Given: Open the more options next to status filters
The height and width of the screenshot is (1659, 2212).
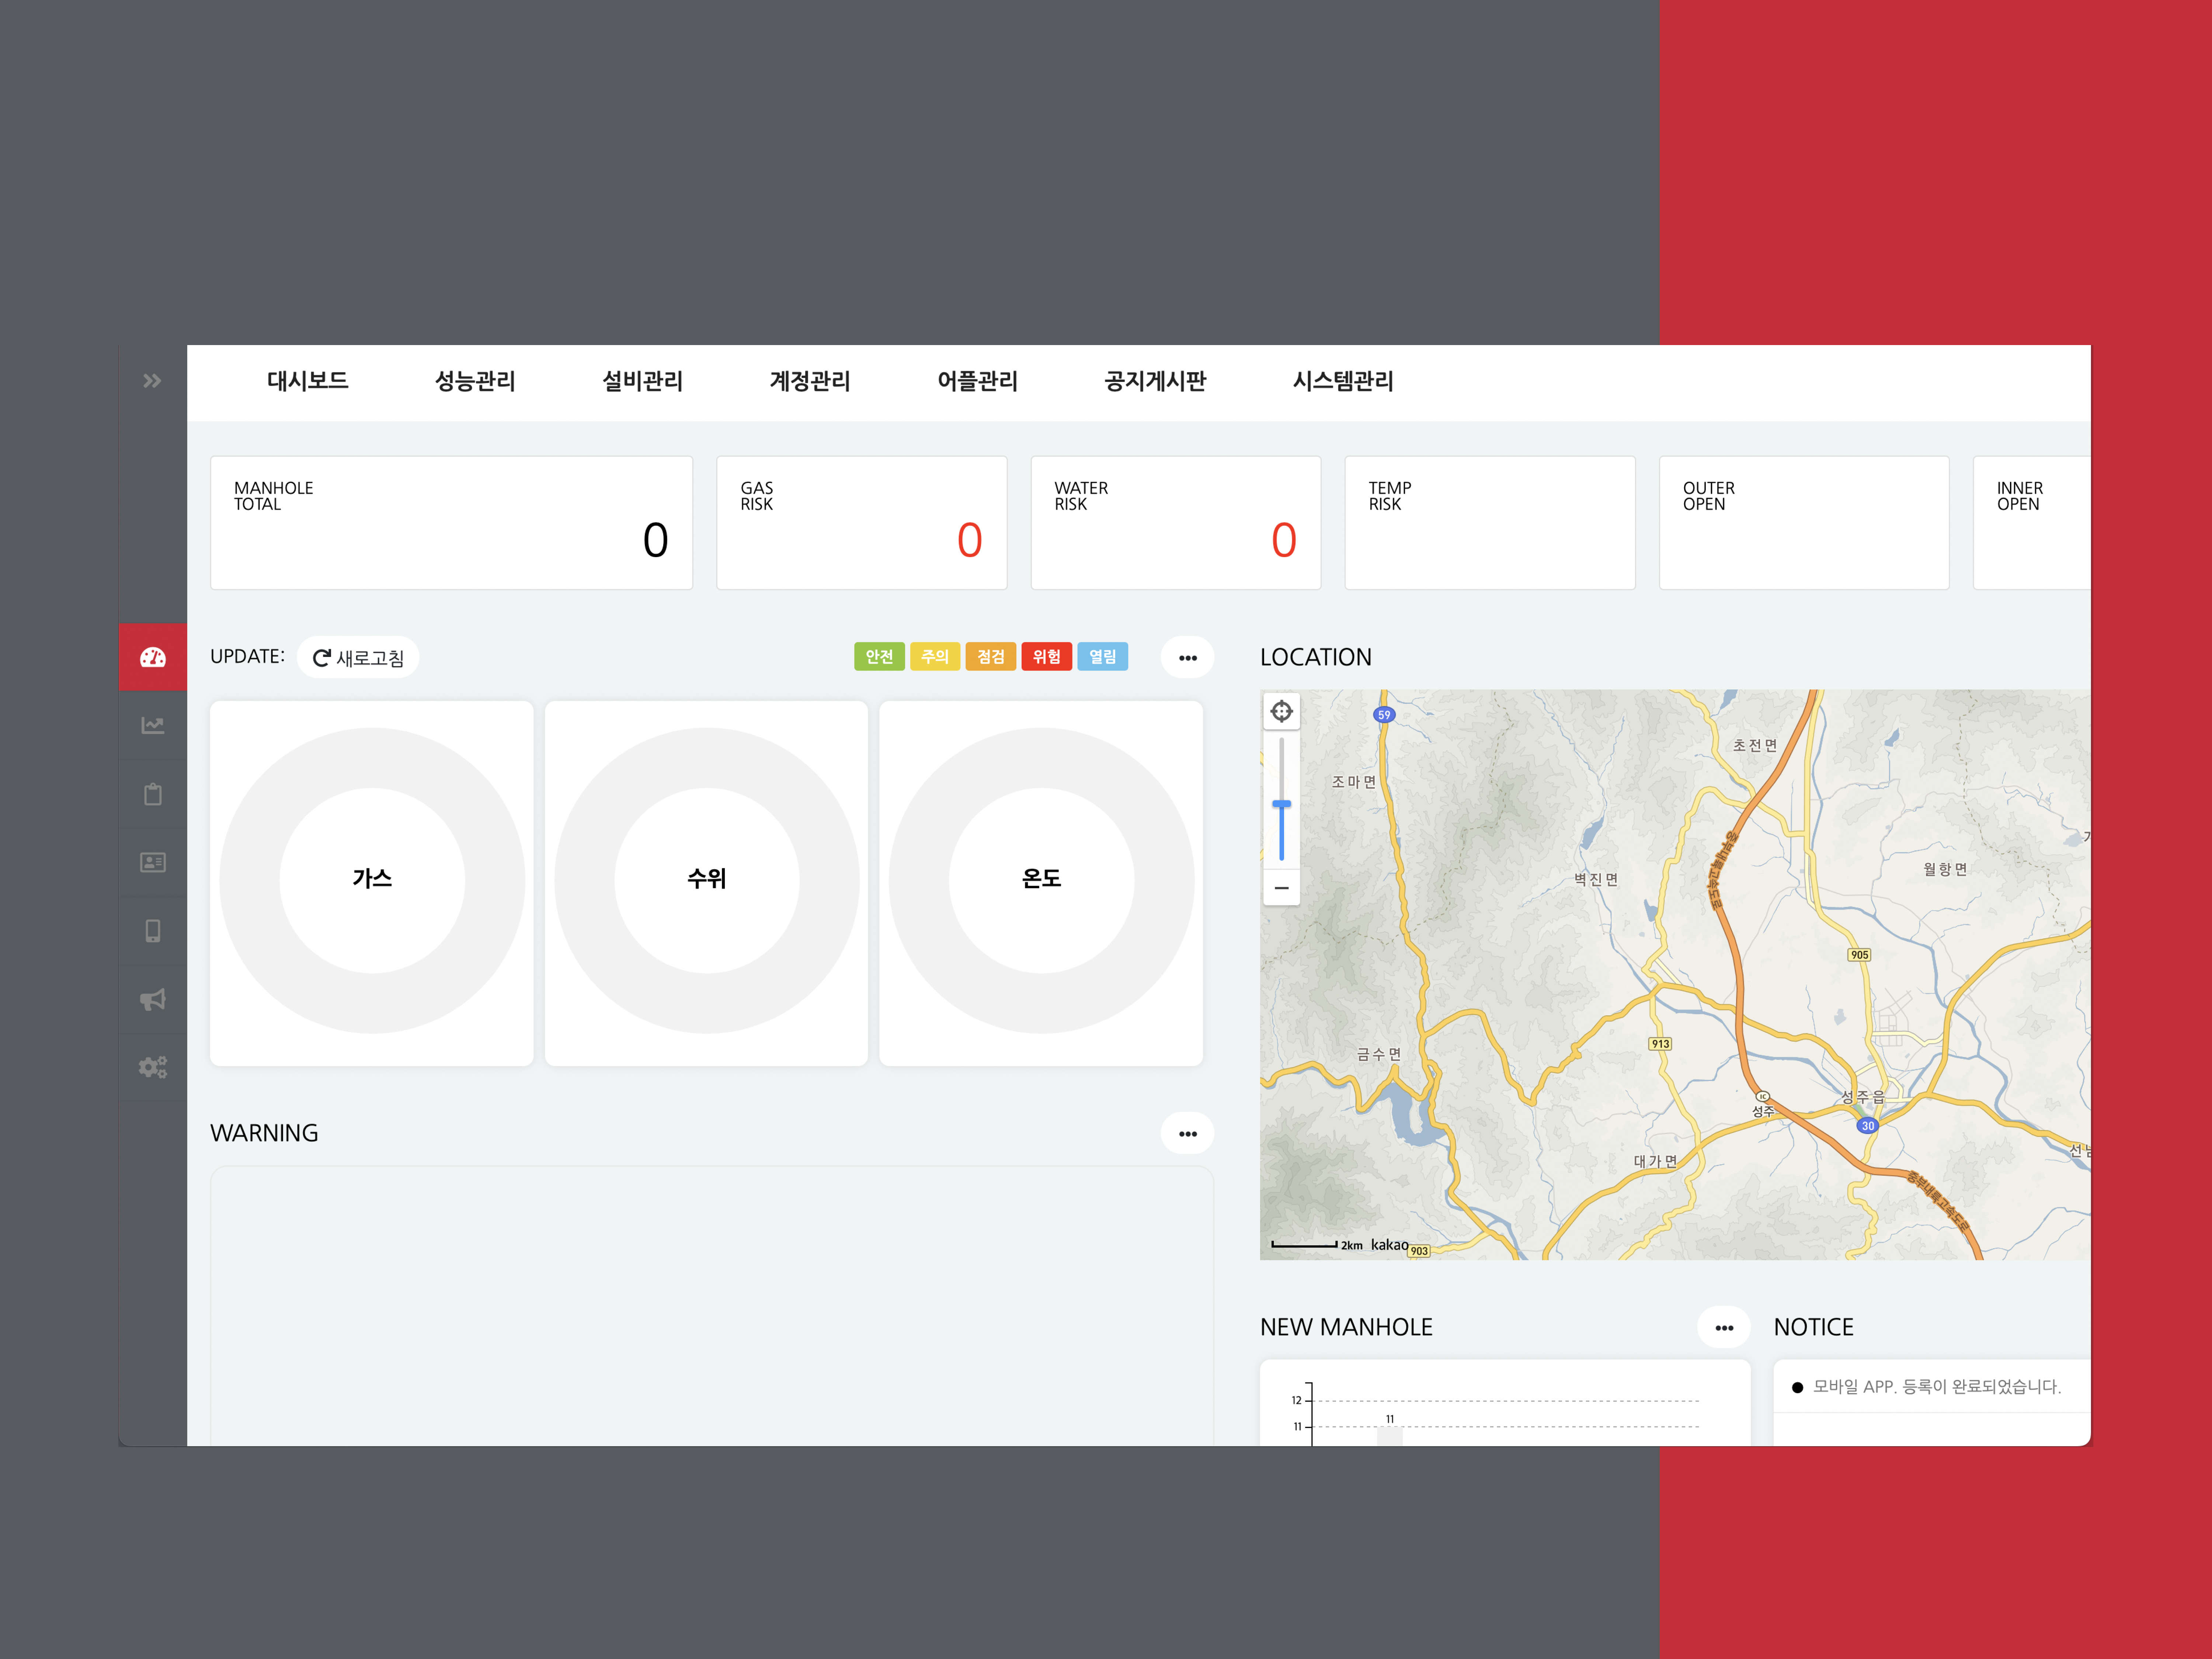Looking at the screenshot, I should (x=1188, y=657).
